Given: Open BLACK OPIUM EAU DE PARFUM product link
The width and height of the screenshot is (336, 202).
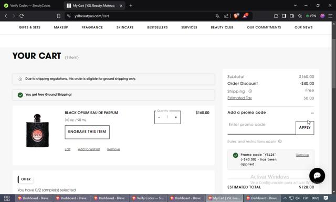Looking at the screenshot, I should (91, 113).
